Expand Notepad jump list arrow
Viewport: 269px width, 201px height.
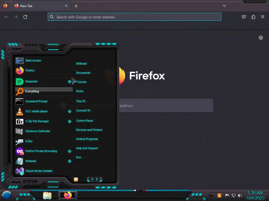coord(69,161)
